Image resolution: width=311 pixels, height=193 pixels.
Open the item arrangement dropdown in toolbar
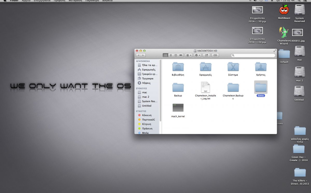pos(188,55)
